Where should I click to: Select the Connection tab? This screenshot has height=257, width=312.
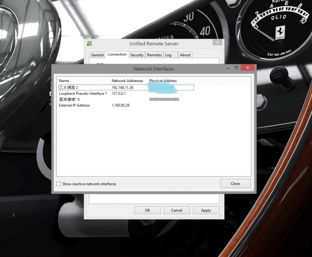[x=117, y=54]
